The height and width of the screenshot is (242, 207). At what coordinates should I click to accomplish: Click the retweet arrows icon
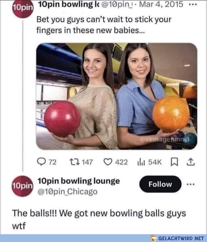point(75,162)
